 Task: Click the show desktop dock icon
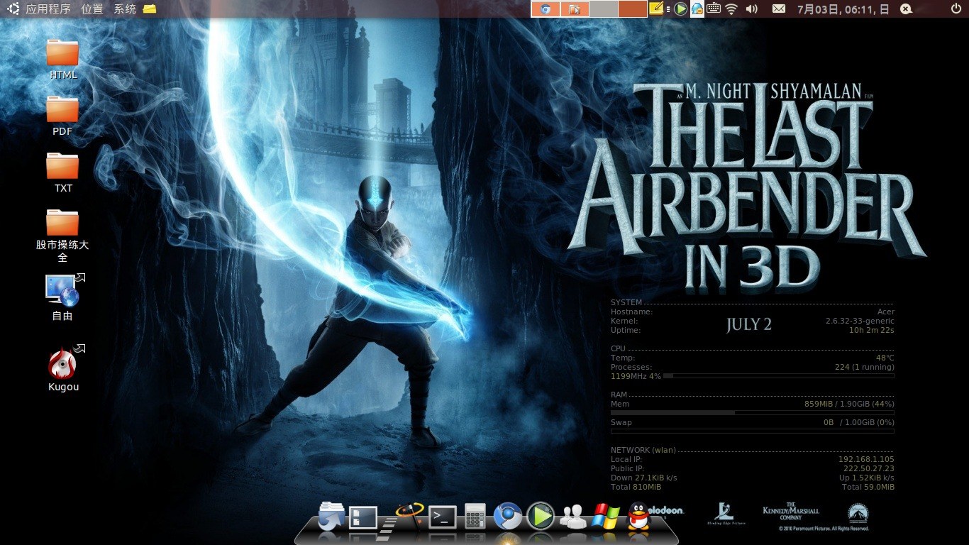coord(364,517)
